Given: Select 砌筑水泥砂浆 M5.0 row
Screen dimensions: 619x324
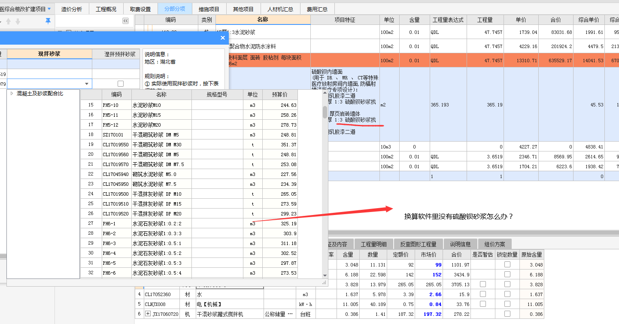Looking at the screenshot, I should 189,174.
